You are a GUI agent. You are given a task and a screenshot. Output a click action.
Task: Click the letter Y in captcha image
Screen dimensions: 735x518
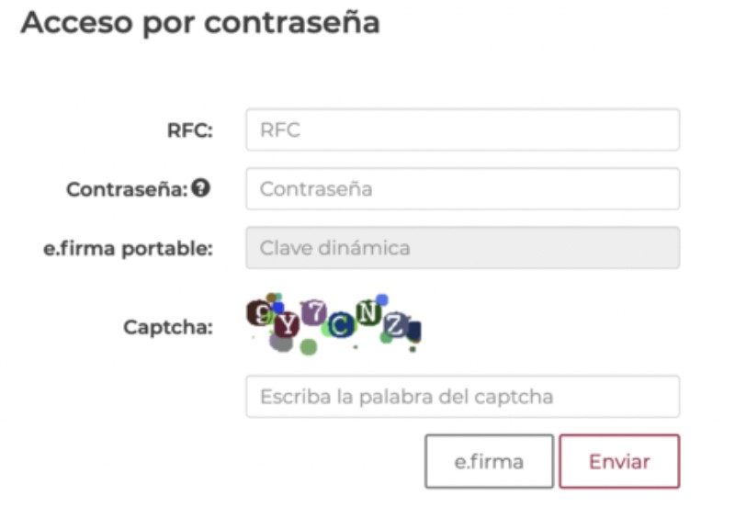coord(288,323)
